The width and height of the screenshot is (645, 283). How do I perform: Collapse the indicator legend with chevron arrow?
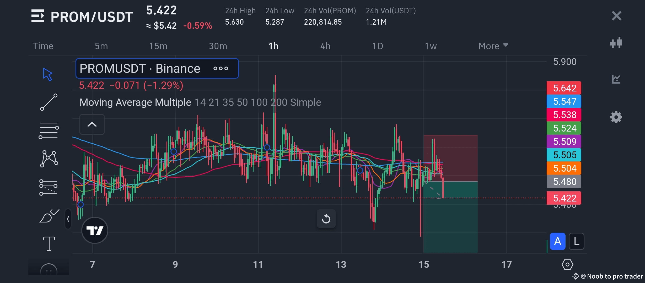pyautogui.click(x=92, y=124)
